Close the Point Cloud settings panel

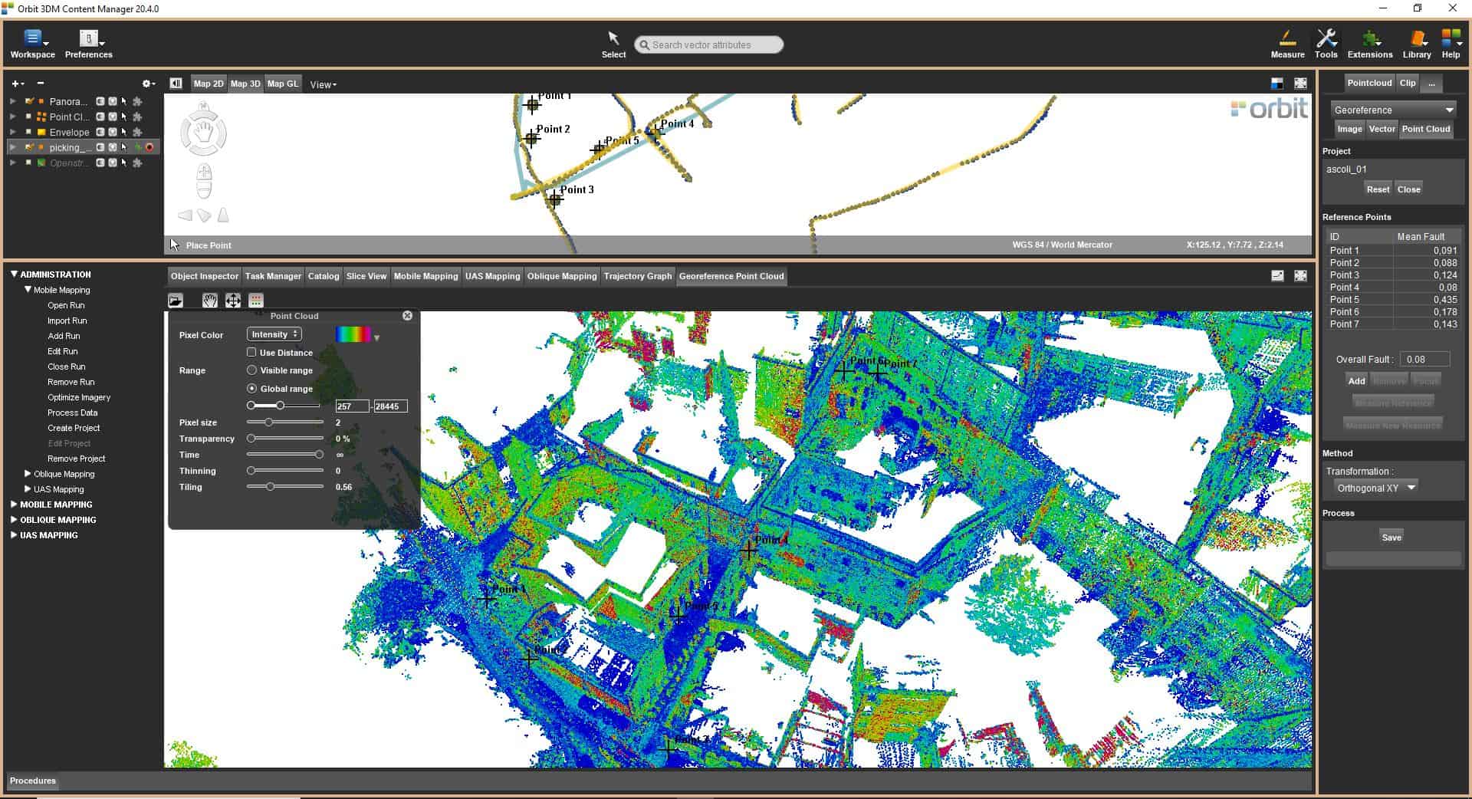point(407,316)
